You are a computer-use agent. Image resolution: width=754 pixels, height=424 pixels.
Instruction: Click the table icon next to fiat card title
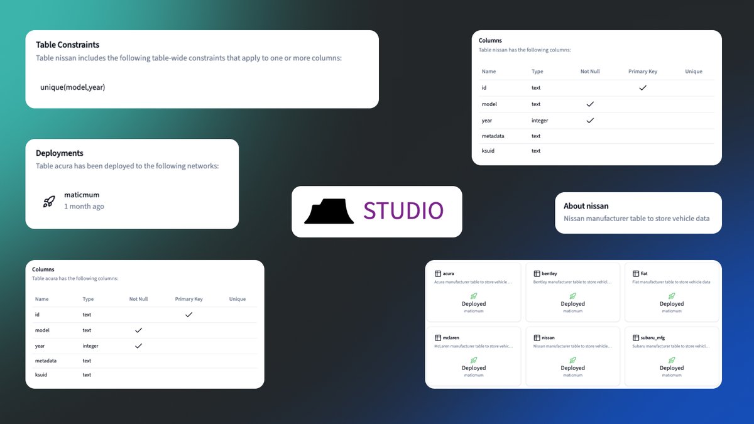[636, 274]
